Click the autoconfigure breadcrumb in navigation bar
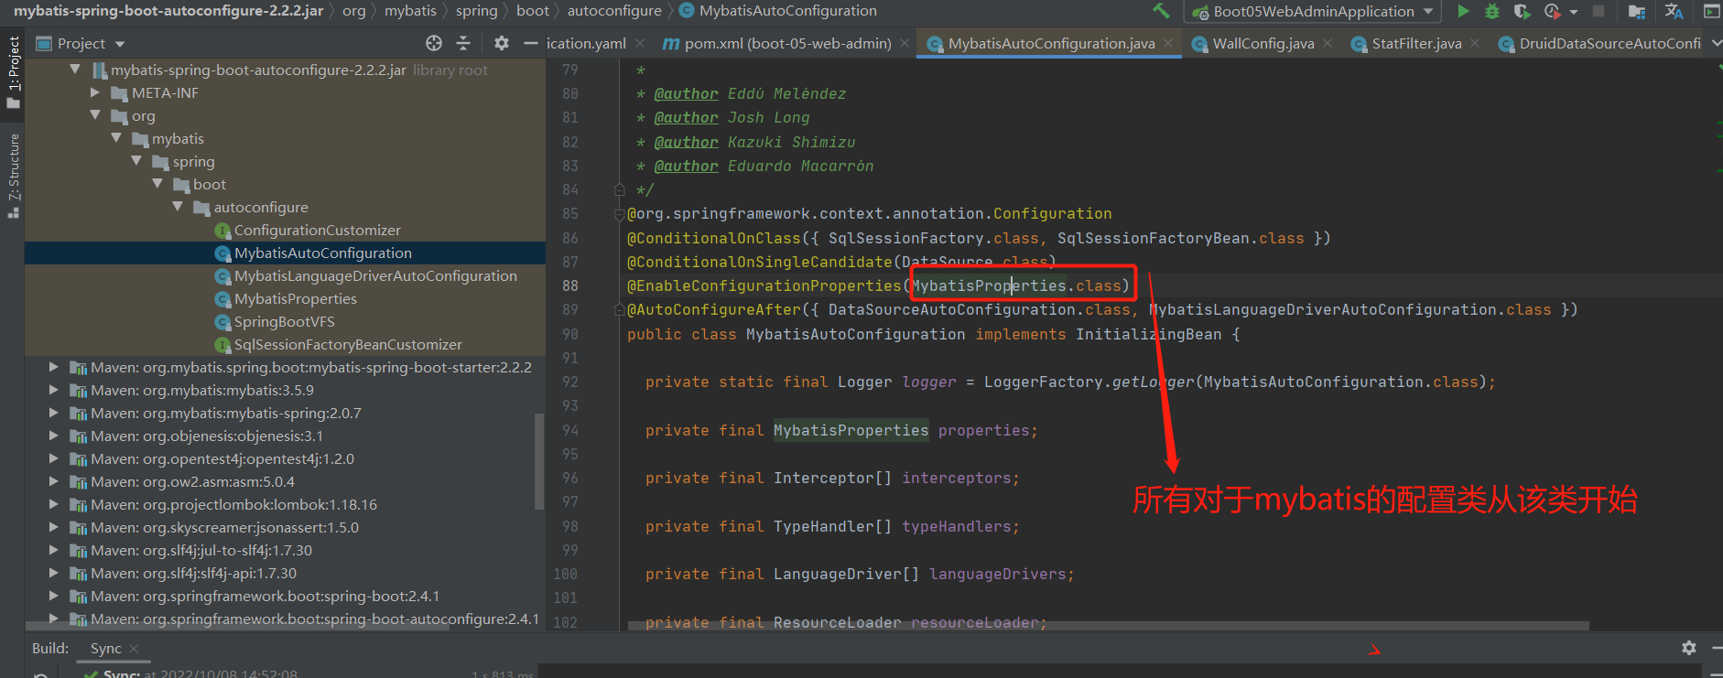Image resolution: width=1723 pixels, height=678 pixels. point(614,11)
